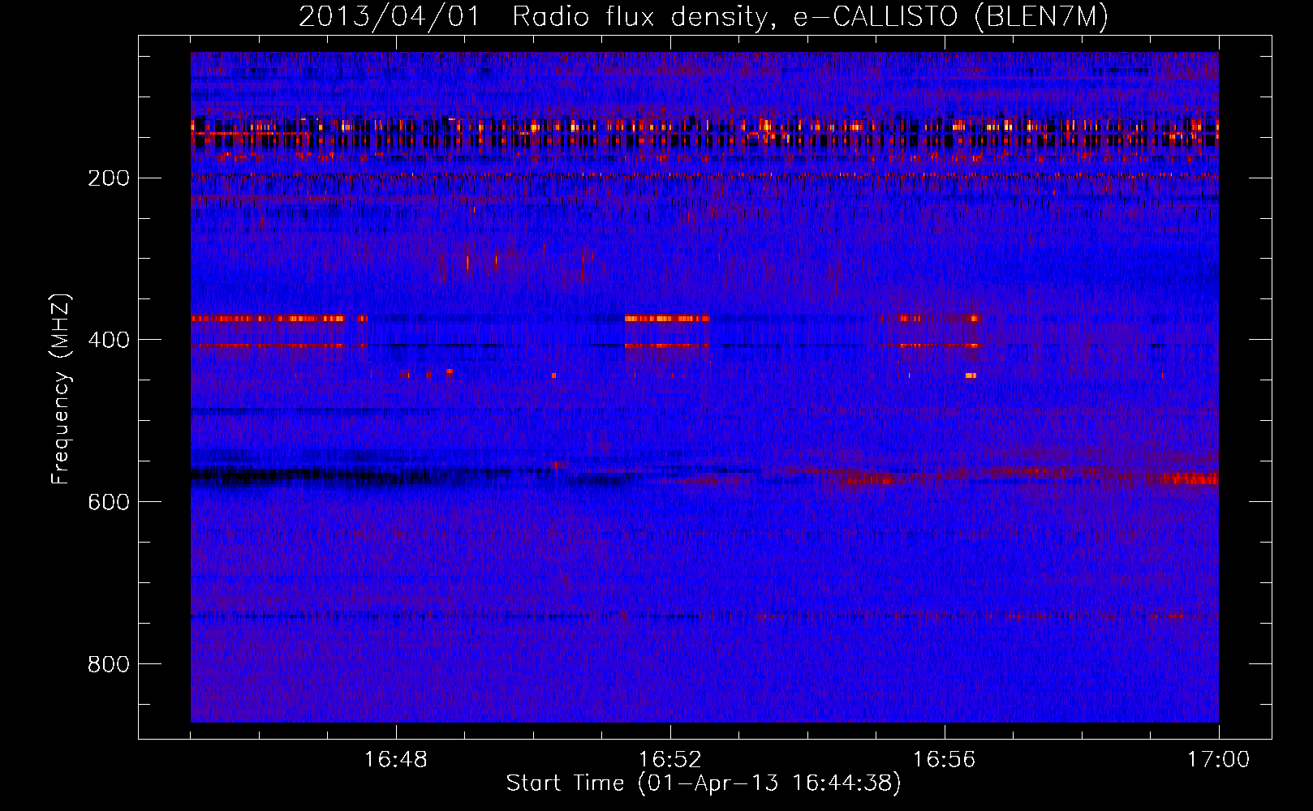The width and height of the screenshot is (1313, 811).
Task: Click the 17:00 time tick label
Action: coord(1219,759)
